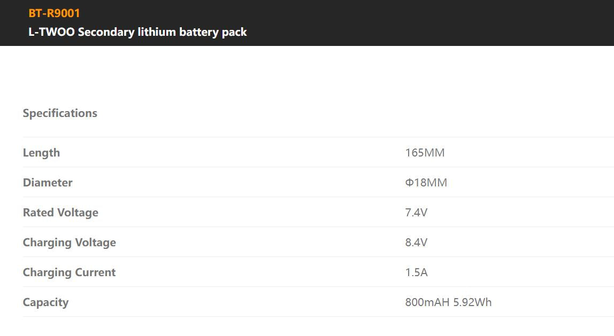This screenshot has width=614, height=336.
Task: Click the L-TWOO brand name in the header
Action: click(x=52, y=32)
